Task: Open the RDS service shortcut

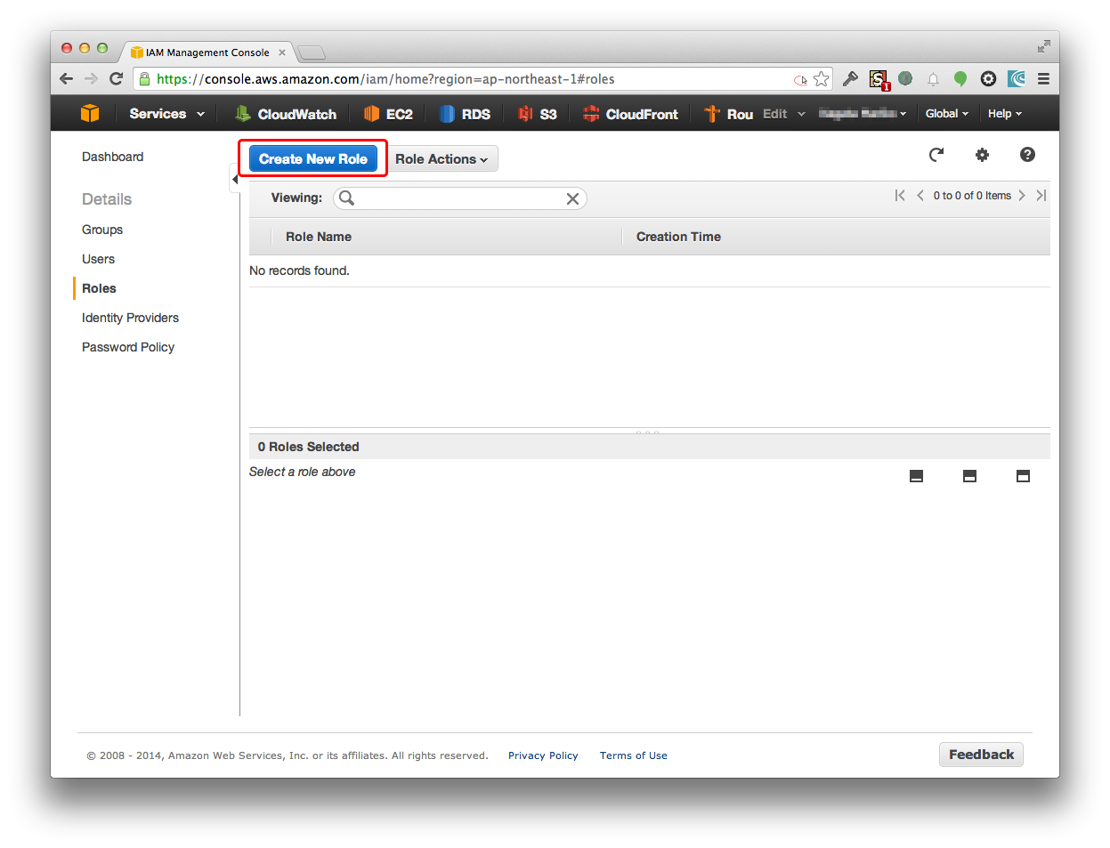Action: click(x=465, y=114)
